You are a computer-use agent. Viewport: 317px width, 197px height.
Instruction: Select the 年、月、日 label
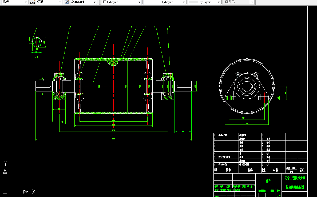pos(251,186)
